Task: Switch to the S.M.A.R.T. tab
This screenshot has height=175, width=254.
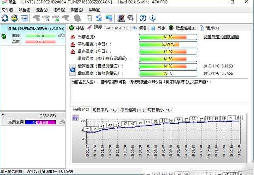Action: 117,28
